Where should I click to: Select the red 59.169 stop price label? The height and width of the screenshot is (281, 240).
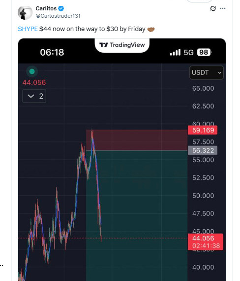(203, 130)
